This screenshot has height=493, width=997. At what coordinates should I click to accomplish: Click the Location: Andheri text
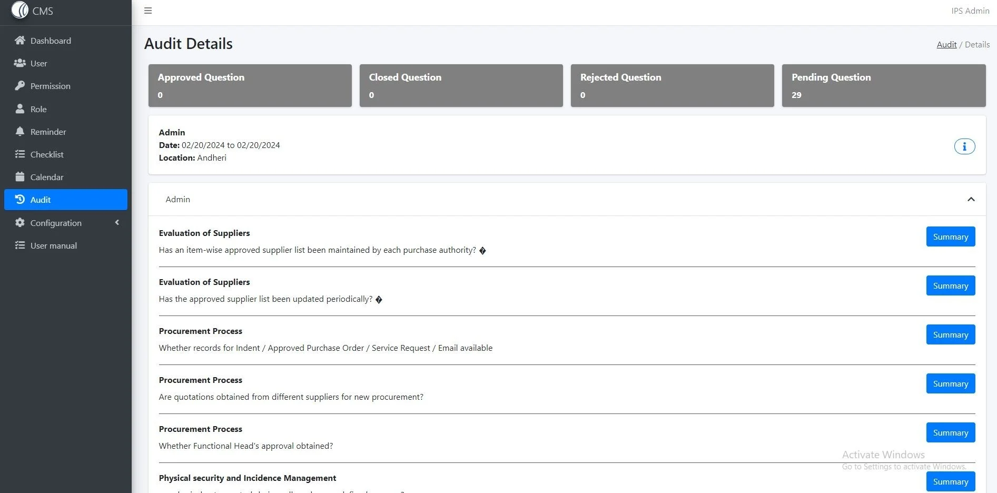tap(193, 157)
